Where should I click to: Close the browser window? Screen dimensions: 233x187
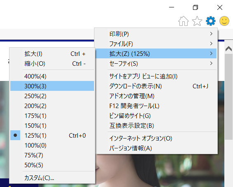point(220,7)
